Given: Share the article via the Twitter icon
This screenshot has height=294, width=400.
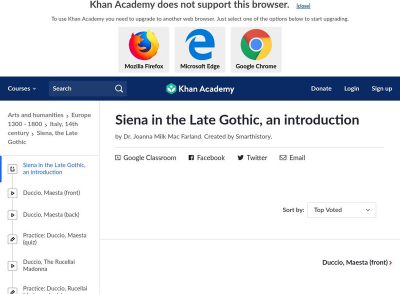Looking at the screenshot, I should [x=240, y=157].
